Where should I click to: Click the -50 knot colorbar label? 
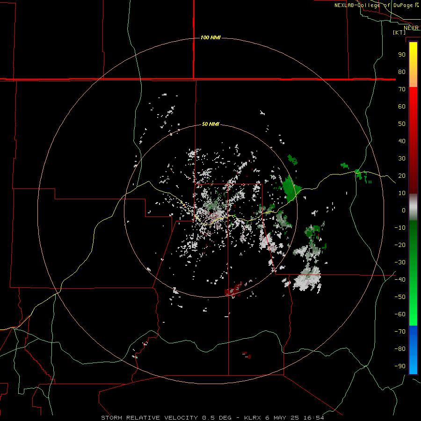(x=400, y=297)
